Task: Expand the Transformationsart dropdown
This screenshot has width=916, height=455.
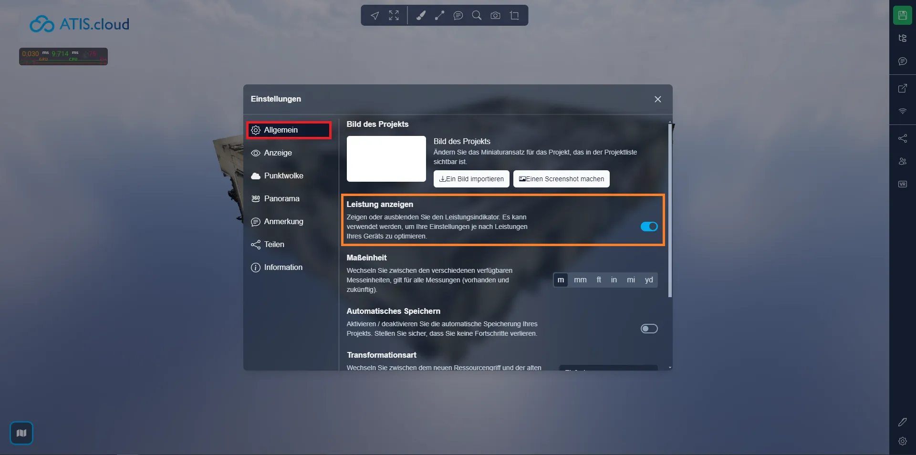Action: click(x=608, y=368)
